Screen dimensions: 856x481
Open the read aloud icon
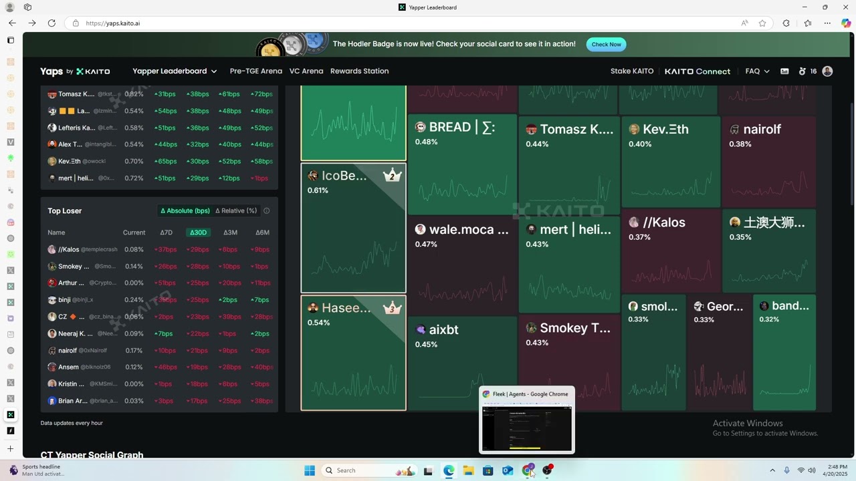pyautogui.click(x=744, y=23)
